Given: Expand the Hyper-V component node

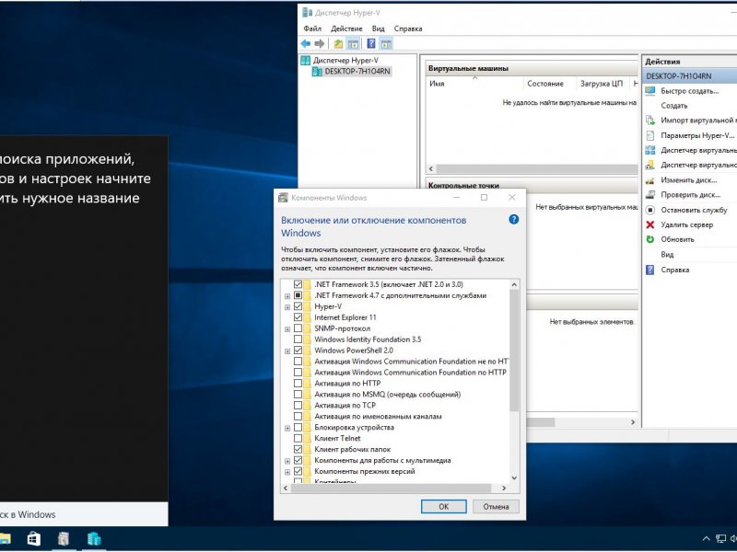Looking at the screenshot, I should [x=287, y=307].
